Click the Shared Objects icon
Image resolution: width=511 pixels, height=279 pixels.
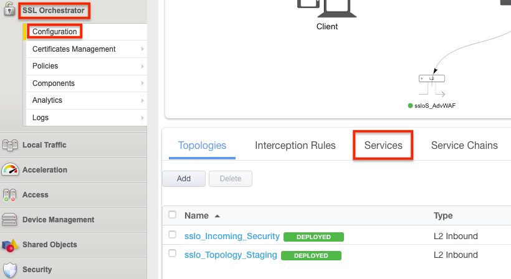10,245
